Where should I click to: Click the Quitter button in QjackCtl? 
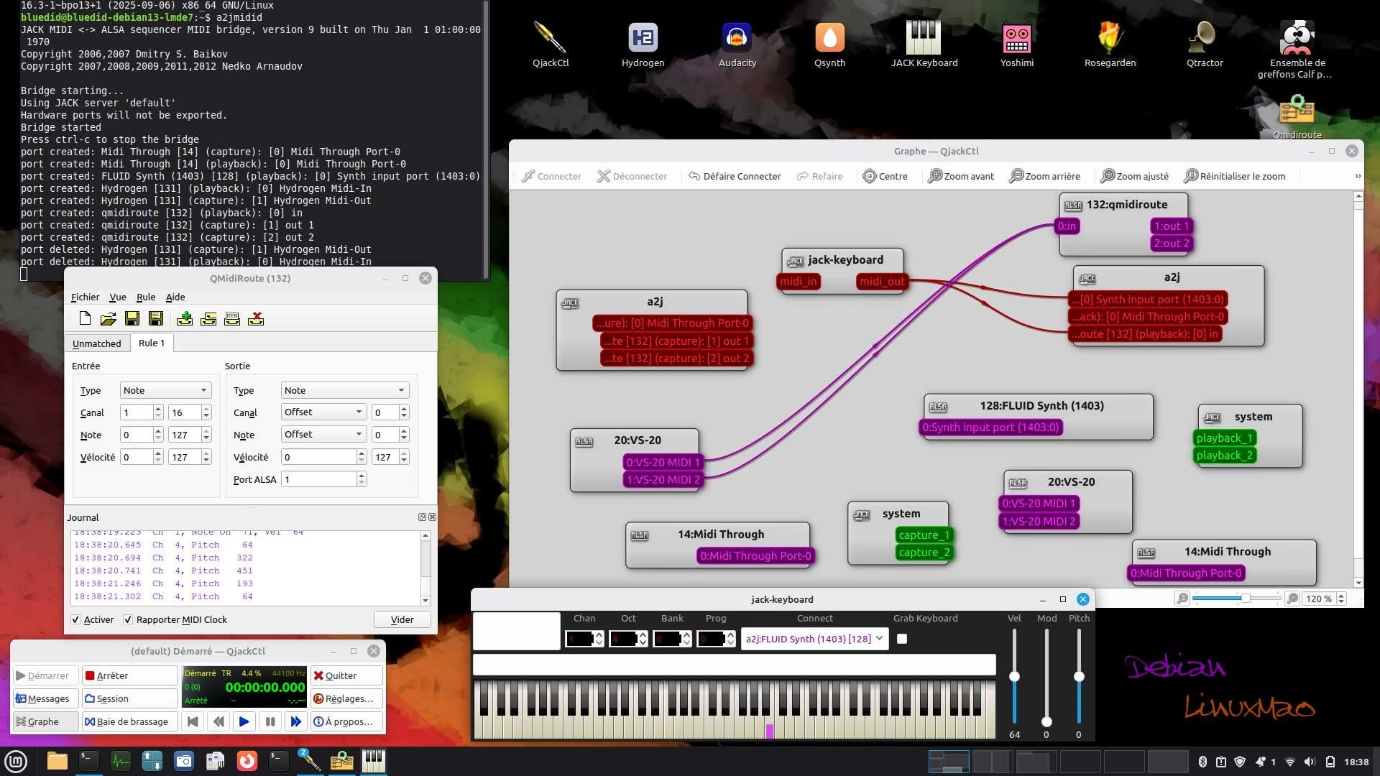pyautogui.click(x=346, y=675)
